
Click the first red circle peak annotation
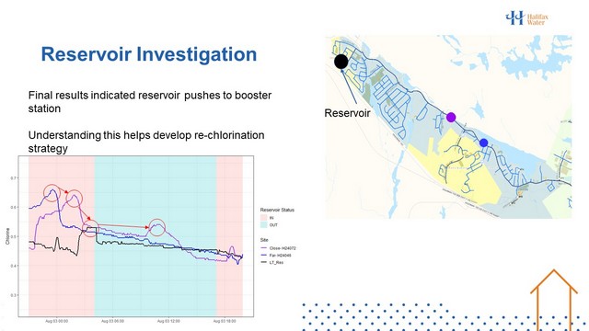52,193
